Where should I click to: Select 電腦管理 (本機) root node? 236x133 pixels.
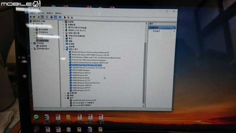(39, 21)
